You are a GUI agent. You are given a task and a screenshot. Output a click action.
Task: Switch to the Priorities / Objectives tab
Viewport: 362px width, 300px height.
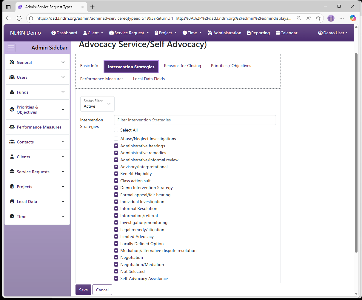click(231, 66)
